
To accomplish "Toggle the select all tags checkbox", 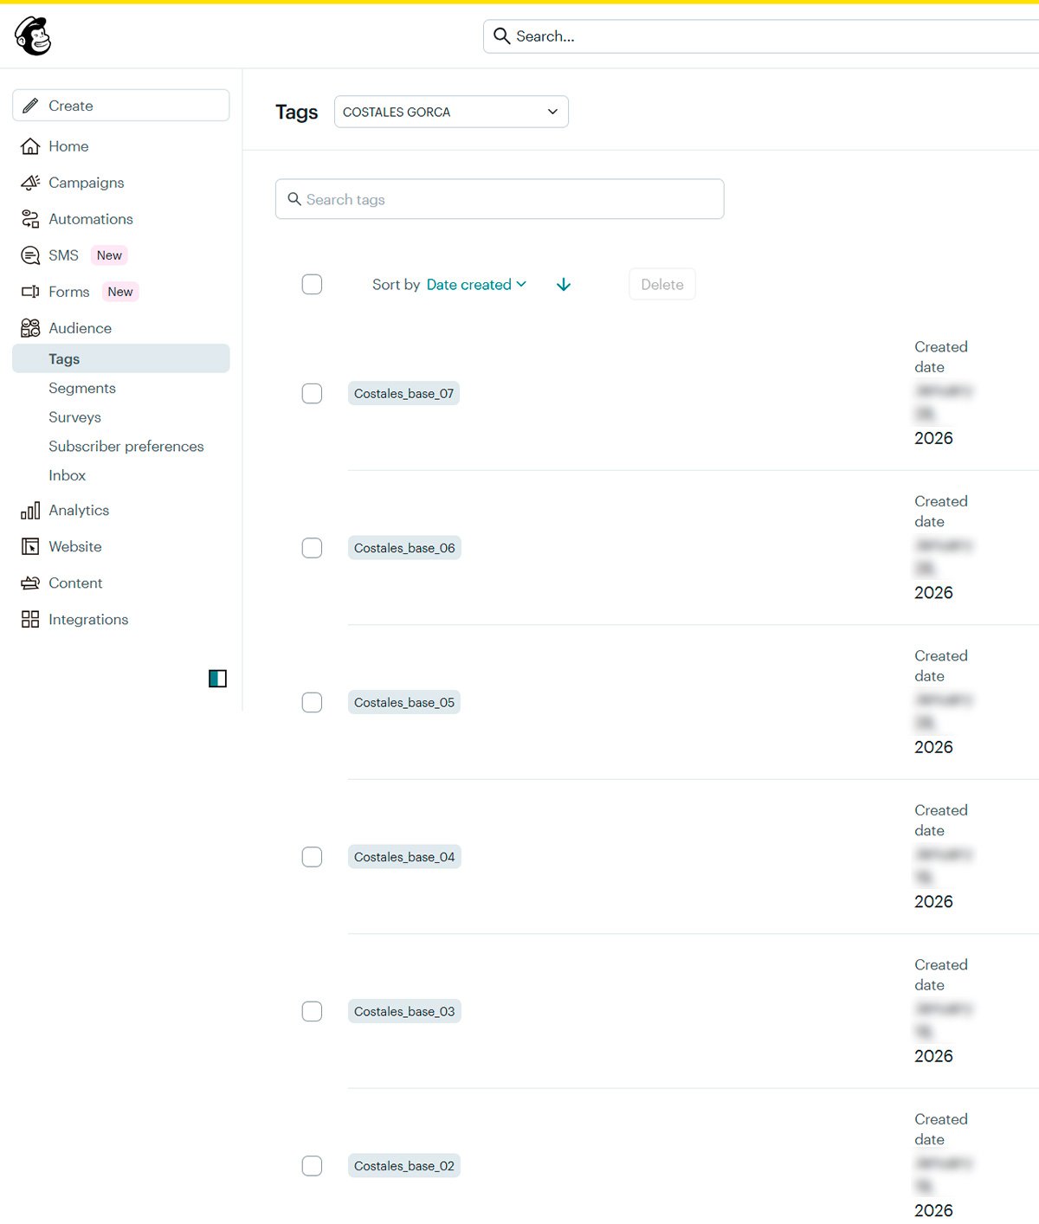I will point(312,285).
